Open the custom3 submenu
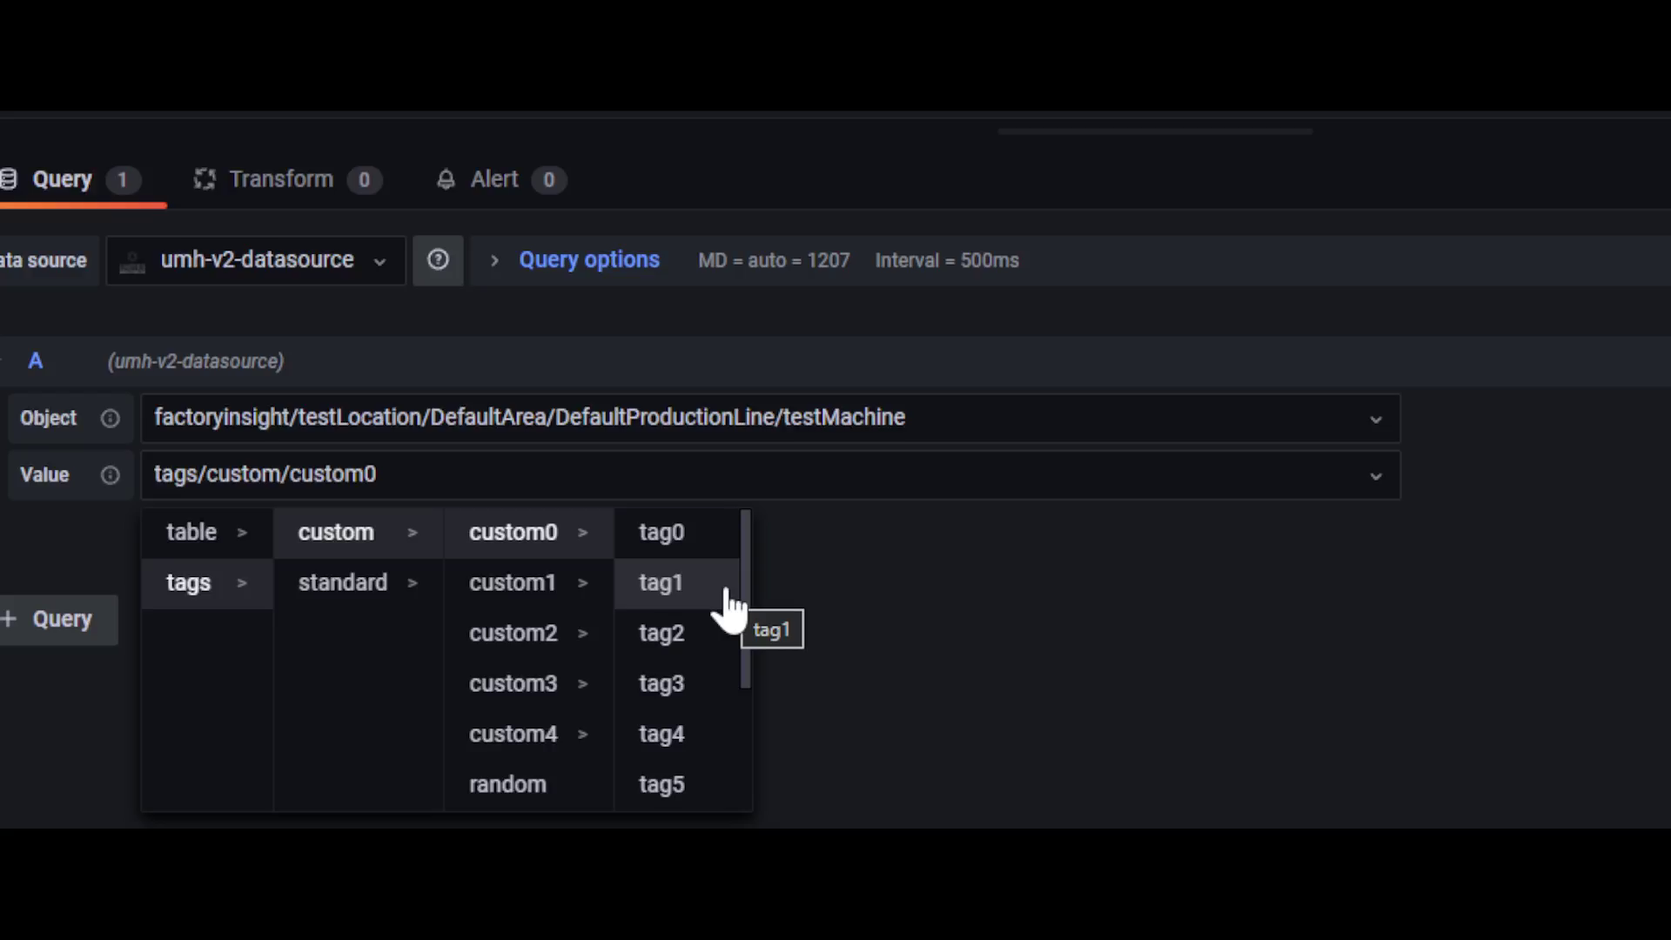The height and width of the screenshot is (940, 1671). point(513,684)
